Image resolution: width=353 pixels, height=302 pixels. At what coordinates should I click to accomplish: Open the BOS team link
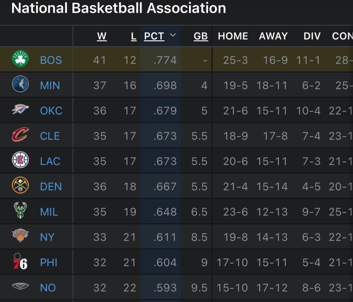point(51,60)
